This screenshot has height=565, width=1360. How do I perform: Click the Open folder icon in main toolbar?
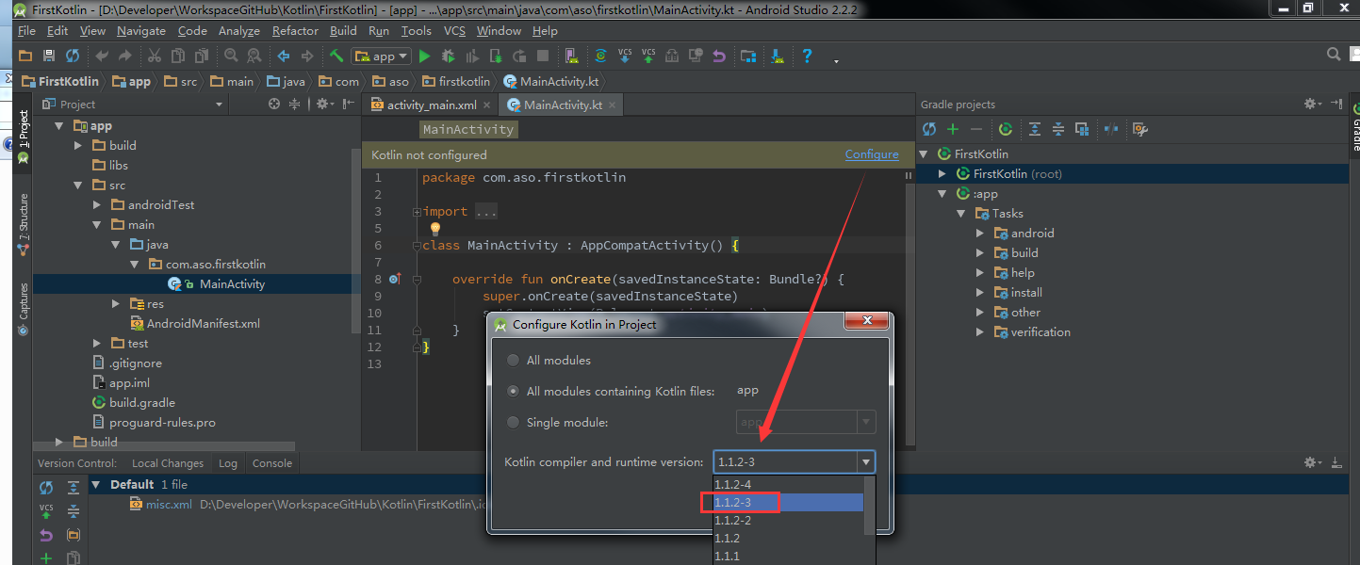click(x=25, y=56)
